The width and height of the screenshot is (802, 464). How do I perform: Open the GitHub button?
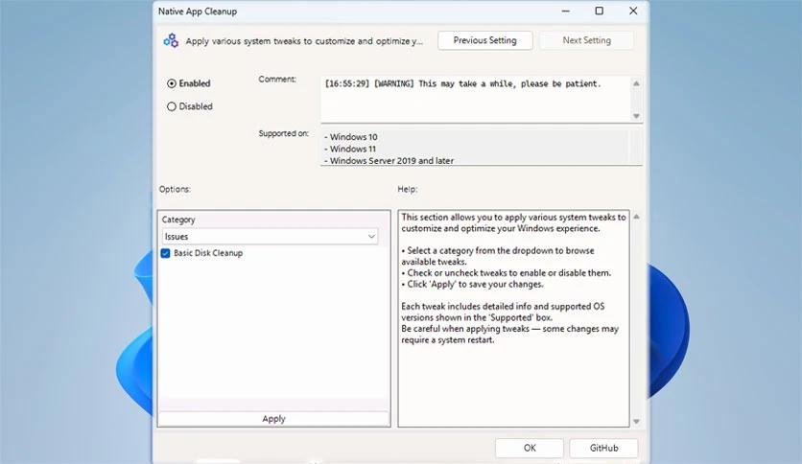click(603, 448)
